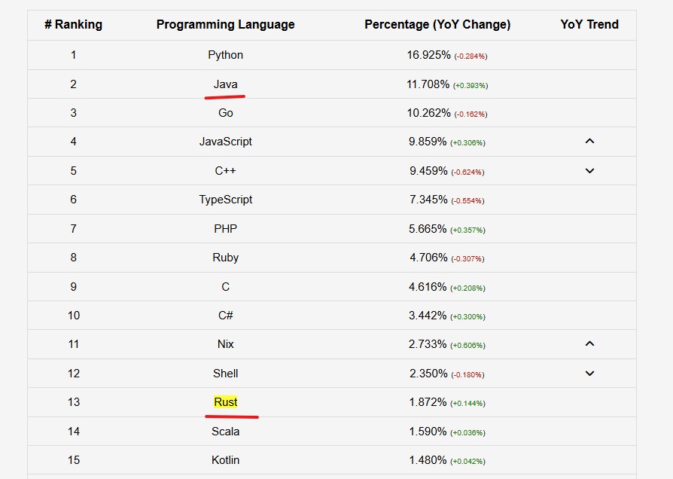Click the up chevron in JavaScript row
673x479 pixels.
(589, 142)
